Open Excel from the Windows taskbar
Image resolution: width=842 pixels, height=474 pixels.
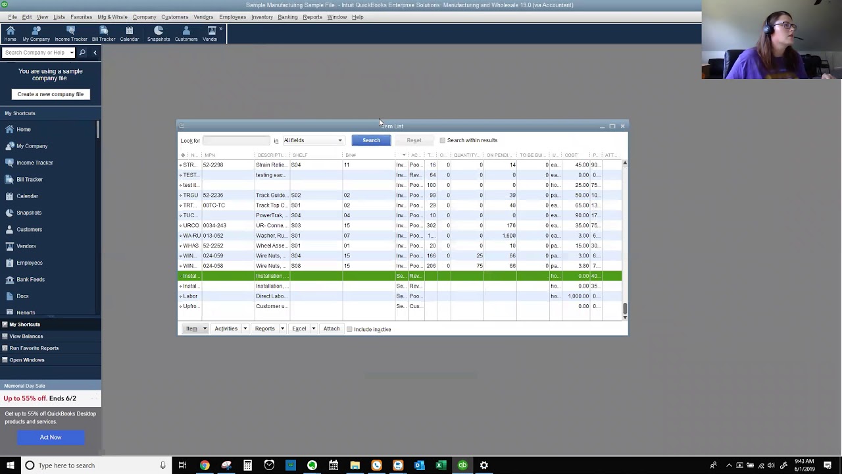pyautogui.click(x=441, y=465)
